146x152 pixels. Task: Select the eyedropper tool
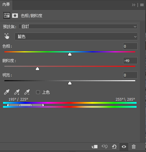pos(7,92)
